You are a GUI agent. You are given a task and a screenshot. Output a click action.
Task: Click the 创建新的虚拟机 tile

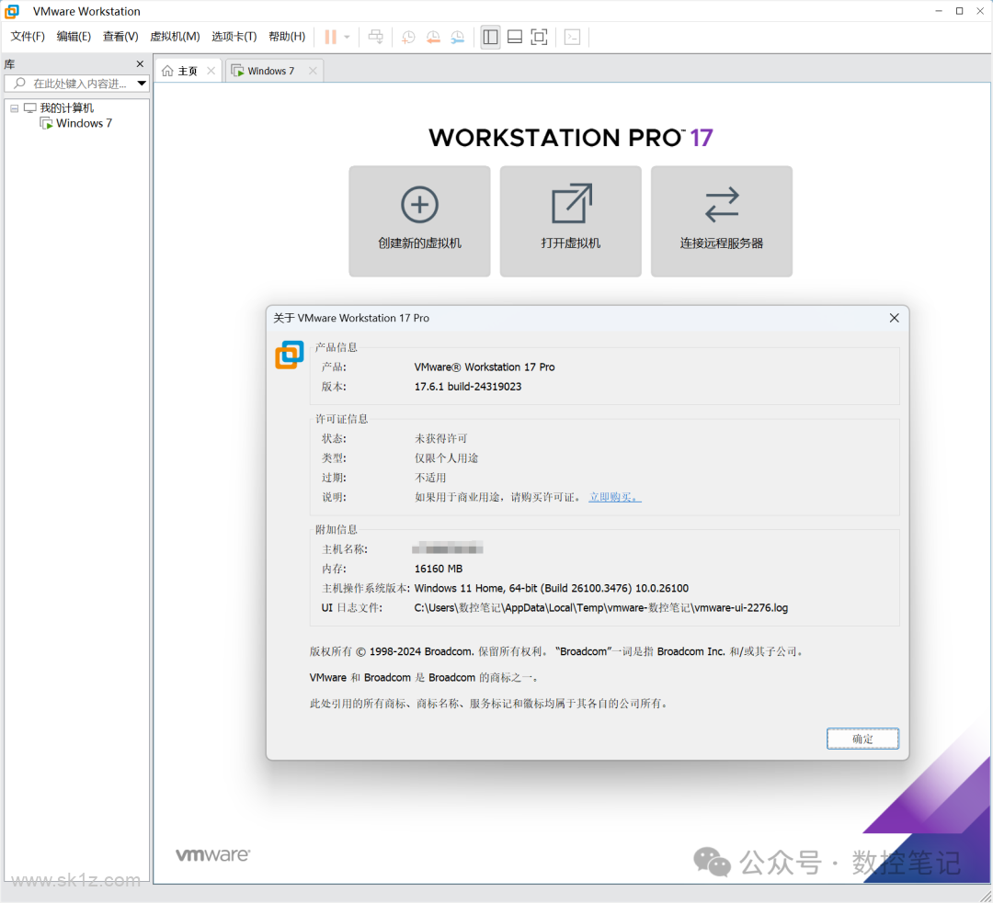point(419,220)
